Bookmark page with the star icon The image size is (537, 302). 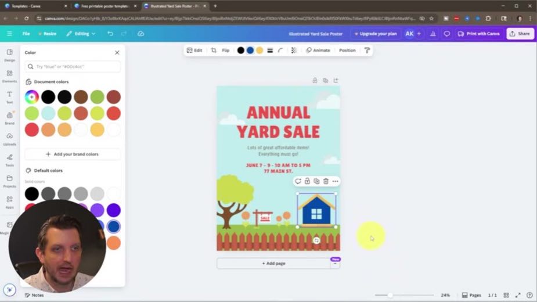coord(431,19)
